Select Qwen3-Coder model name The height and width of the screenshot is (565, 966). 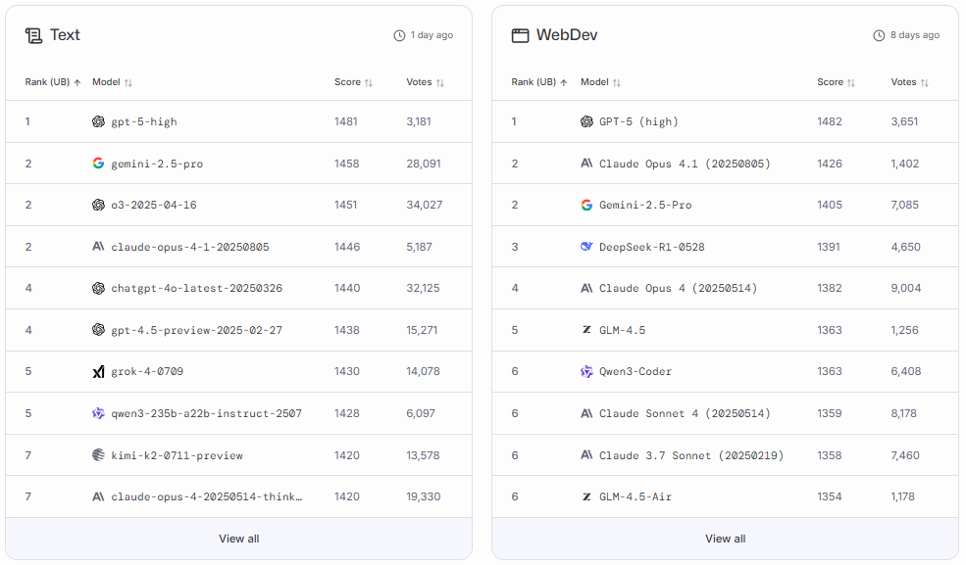tap(636, 371)
